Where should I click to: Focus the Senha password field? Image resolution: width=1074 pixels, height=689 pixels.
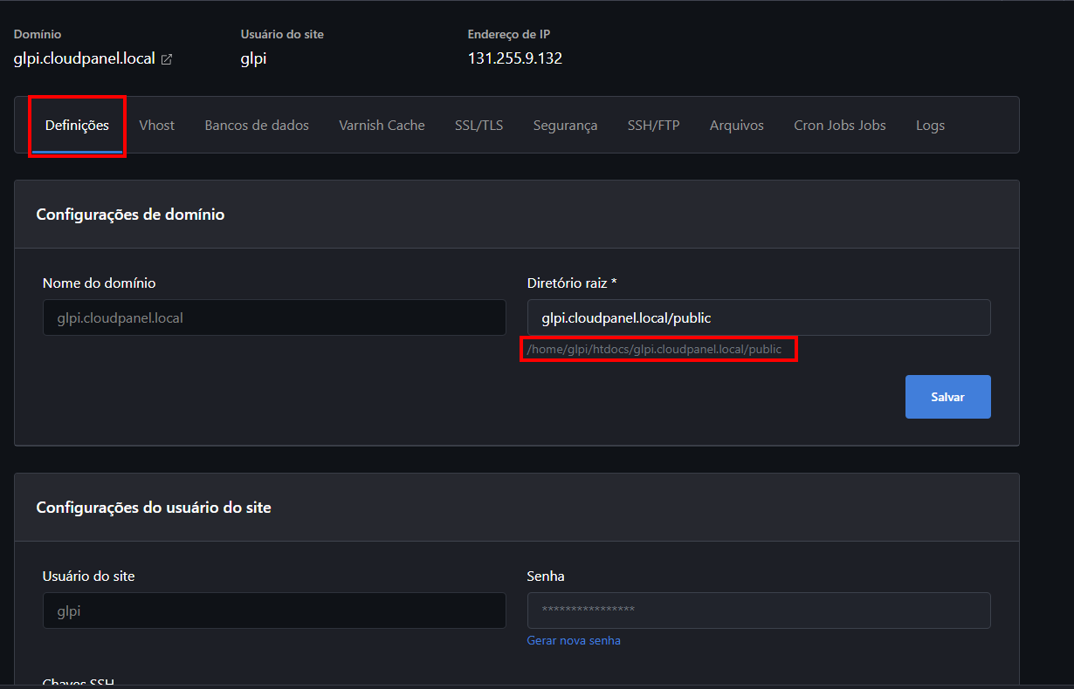click(758, 611)
